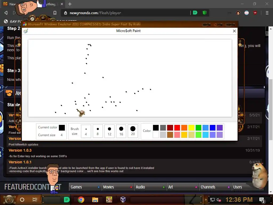
Task: Click the Cortana circle in taskbar
Action: click(x=22, y=200)
